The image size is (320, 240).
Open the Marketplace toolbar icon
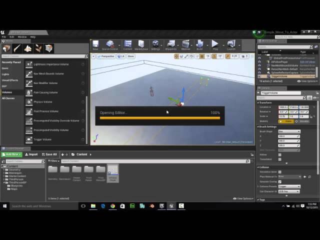[141, 45]
